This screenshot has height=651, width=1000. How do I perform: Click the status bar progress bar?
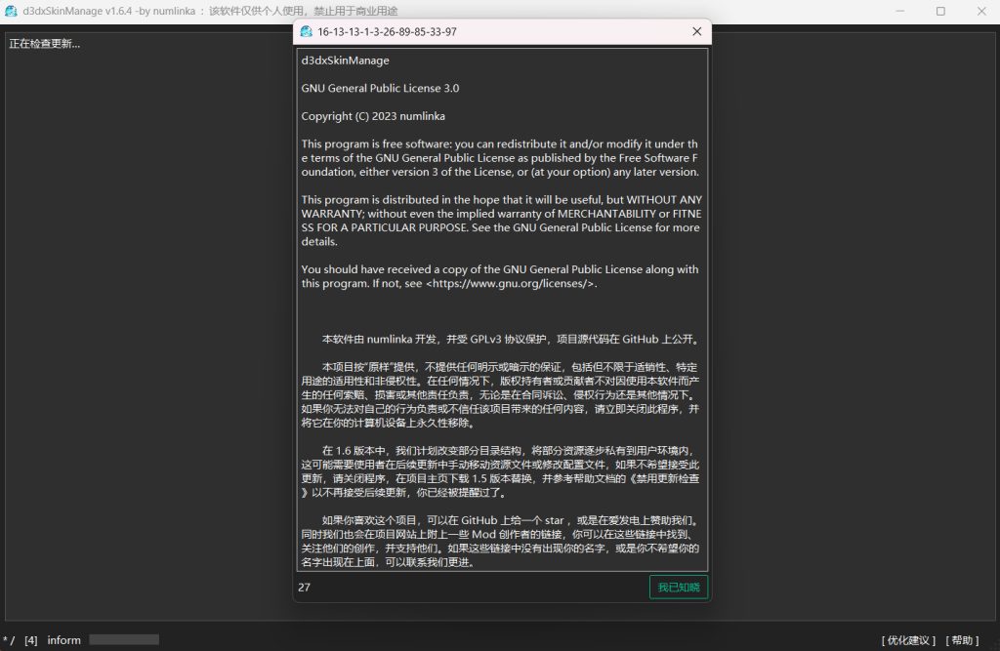[124, 639]
